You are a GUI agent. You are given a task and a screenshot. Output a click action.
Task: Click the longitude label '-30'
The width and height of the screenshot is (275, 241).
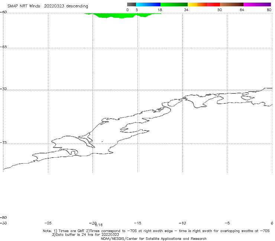tap(3, 223)
